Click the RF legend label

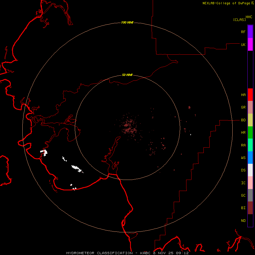pyautogui.click(x=243, y=32)
